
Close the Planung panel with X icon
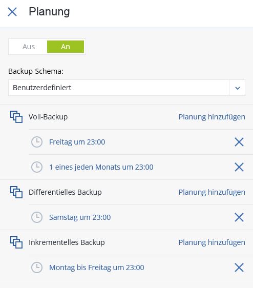click(12, 12)
